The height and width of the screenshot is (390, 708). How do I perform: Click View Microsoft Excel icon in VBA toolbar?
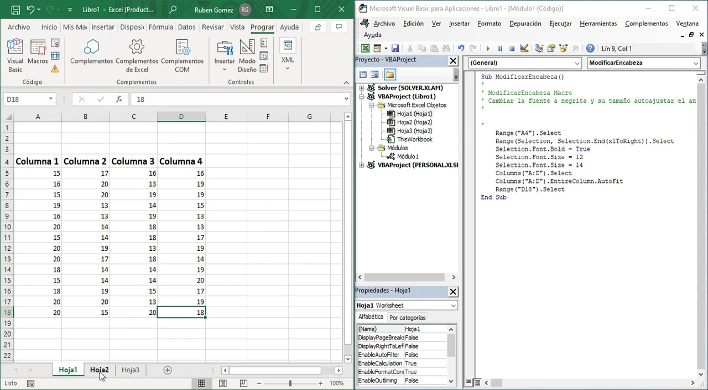[x=365, y=49]
